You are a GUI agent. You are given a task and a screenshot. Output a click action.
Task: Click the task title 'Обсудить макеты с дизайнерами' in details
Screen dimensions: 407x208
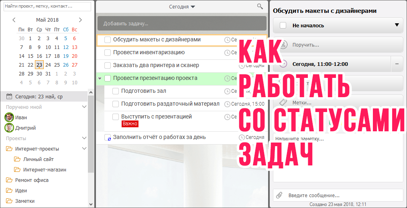point(325,11)
